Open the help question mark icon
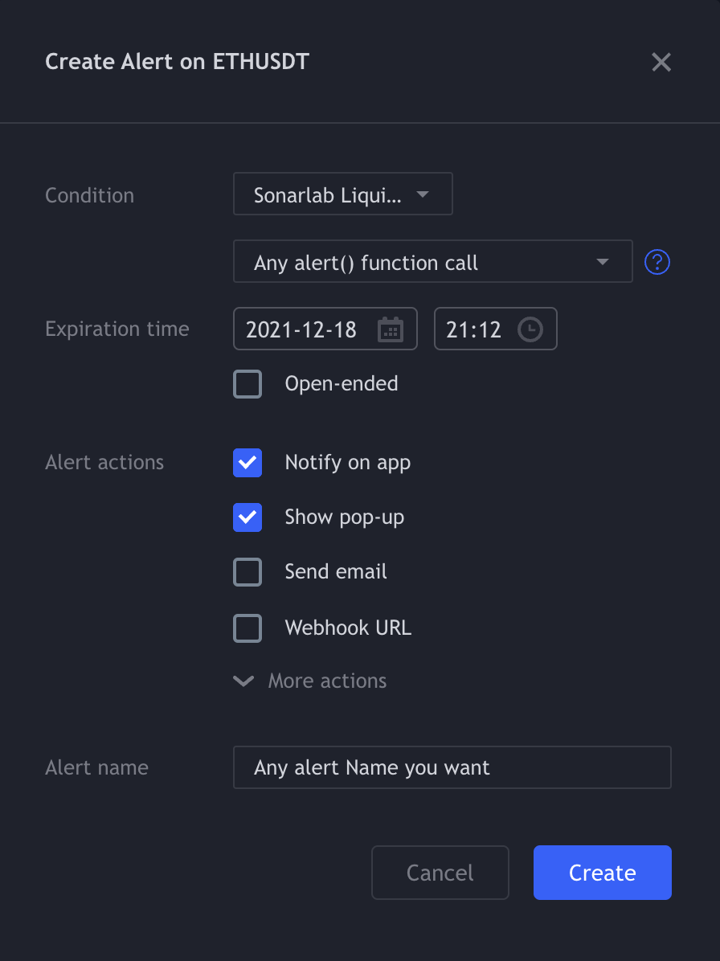 coord(657,262)
